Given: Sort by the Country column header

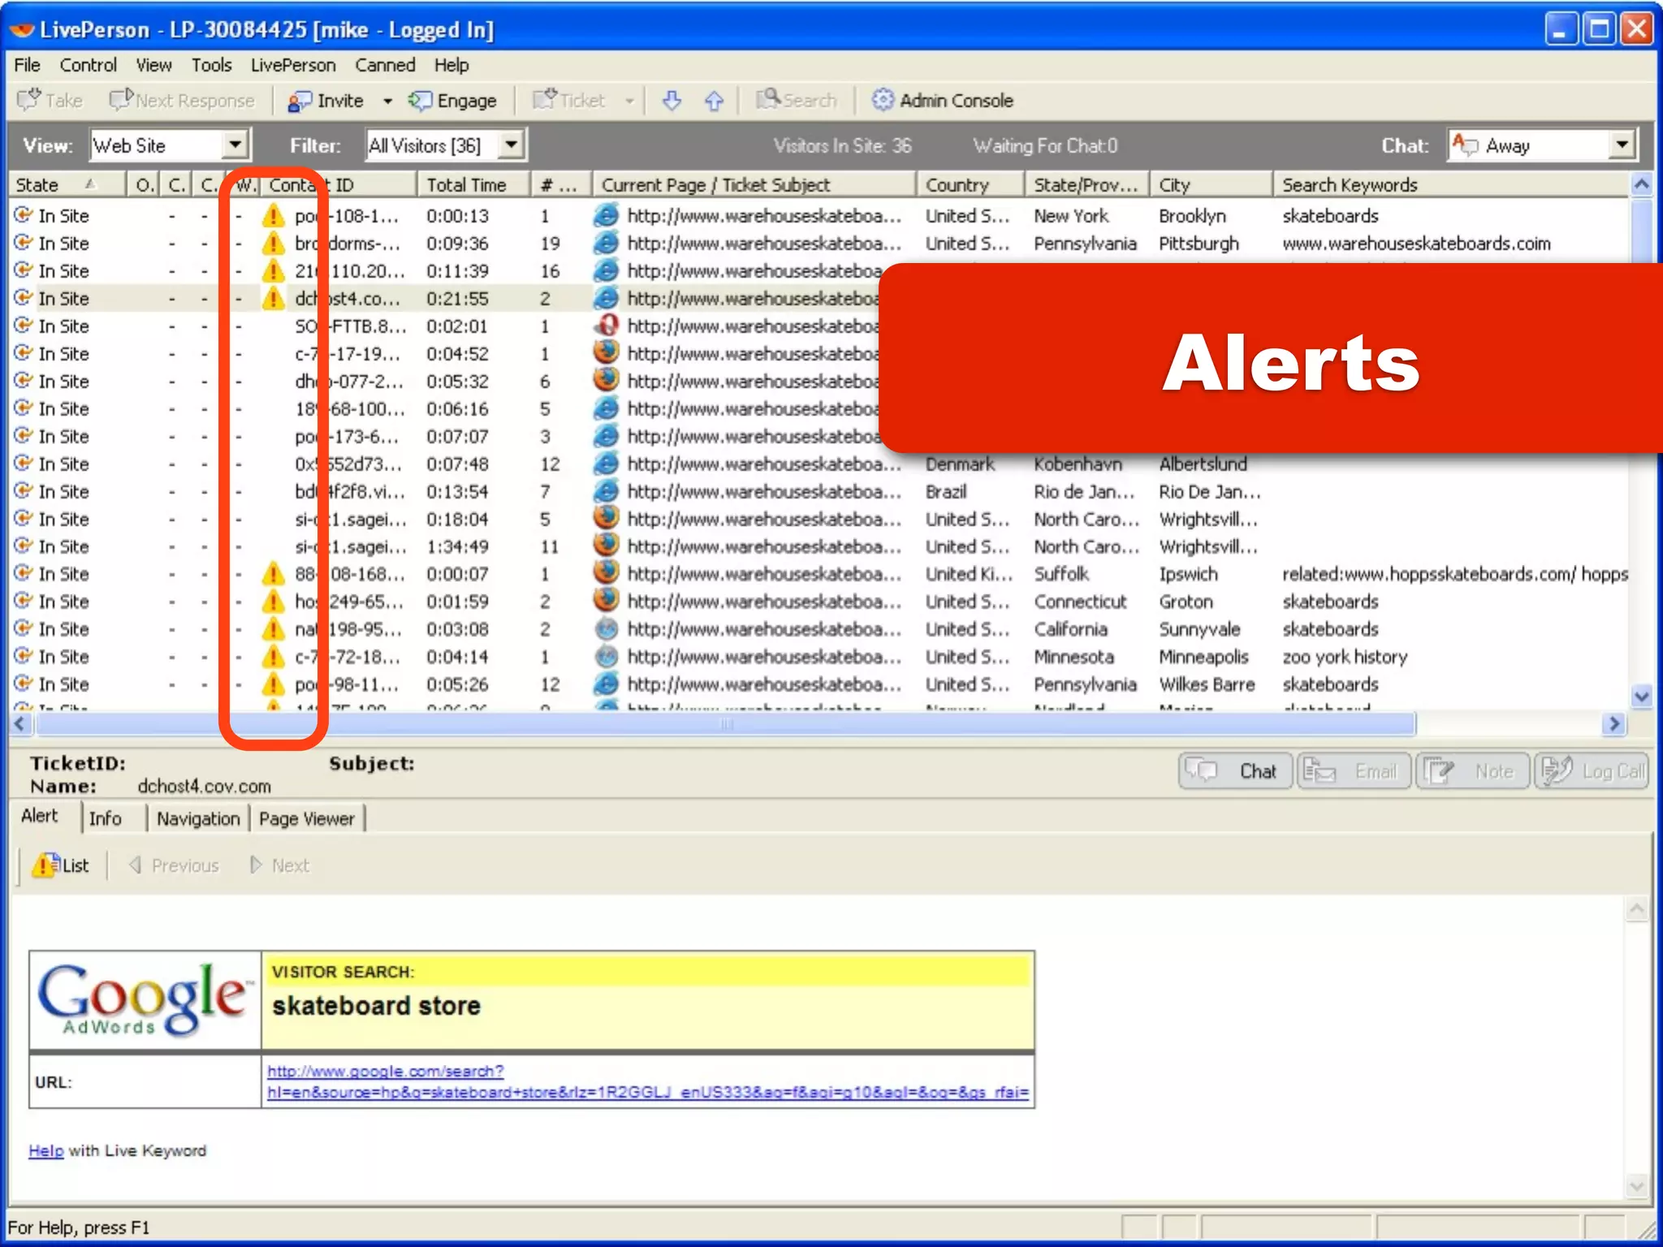Looking at the screenshot, I should (970, 185).
